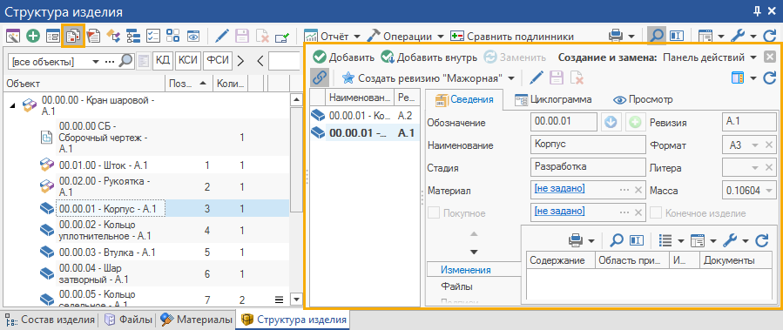
Task: Click the pencil edit icon in main toolbar
Action: pos(222,36)
